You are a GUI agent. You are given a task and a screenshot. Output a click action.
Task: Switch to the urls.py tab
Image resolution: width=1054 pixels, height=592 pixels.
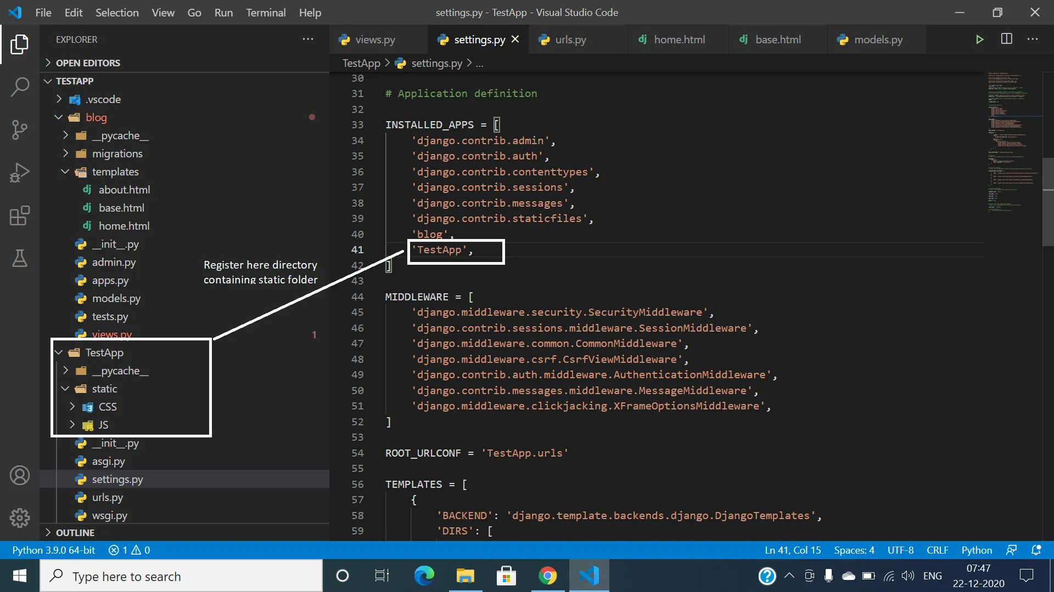point(570,39)
